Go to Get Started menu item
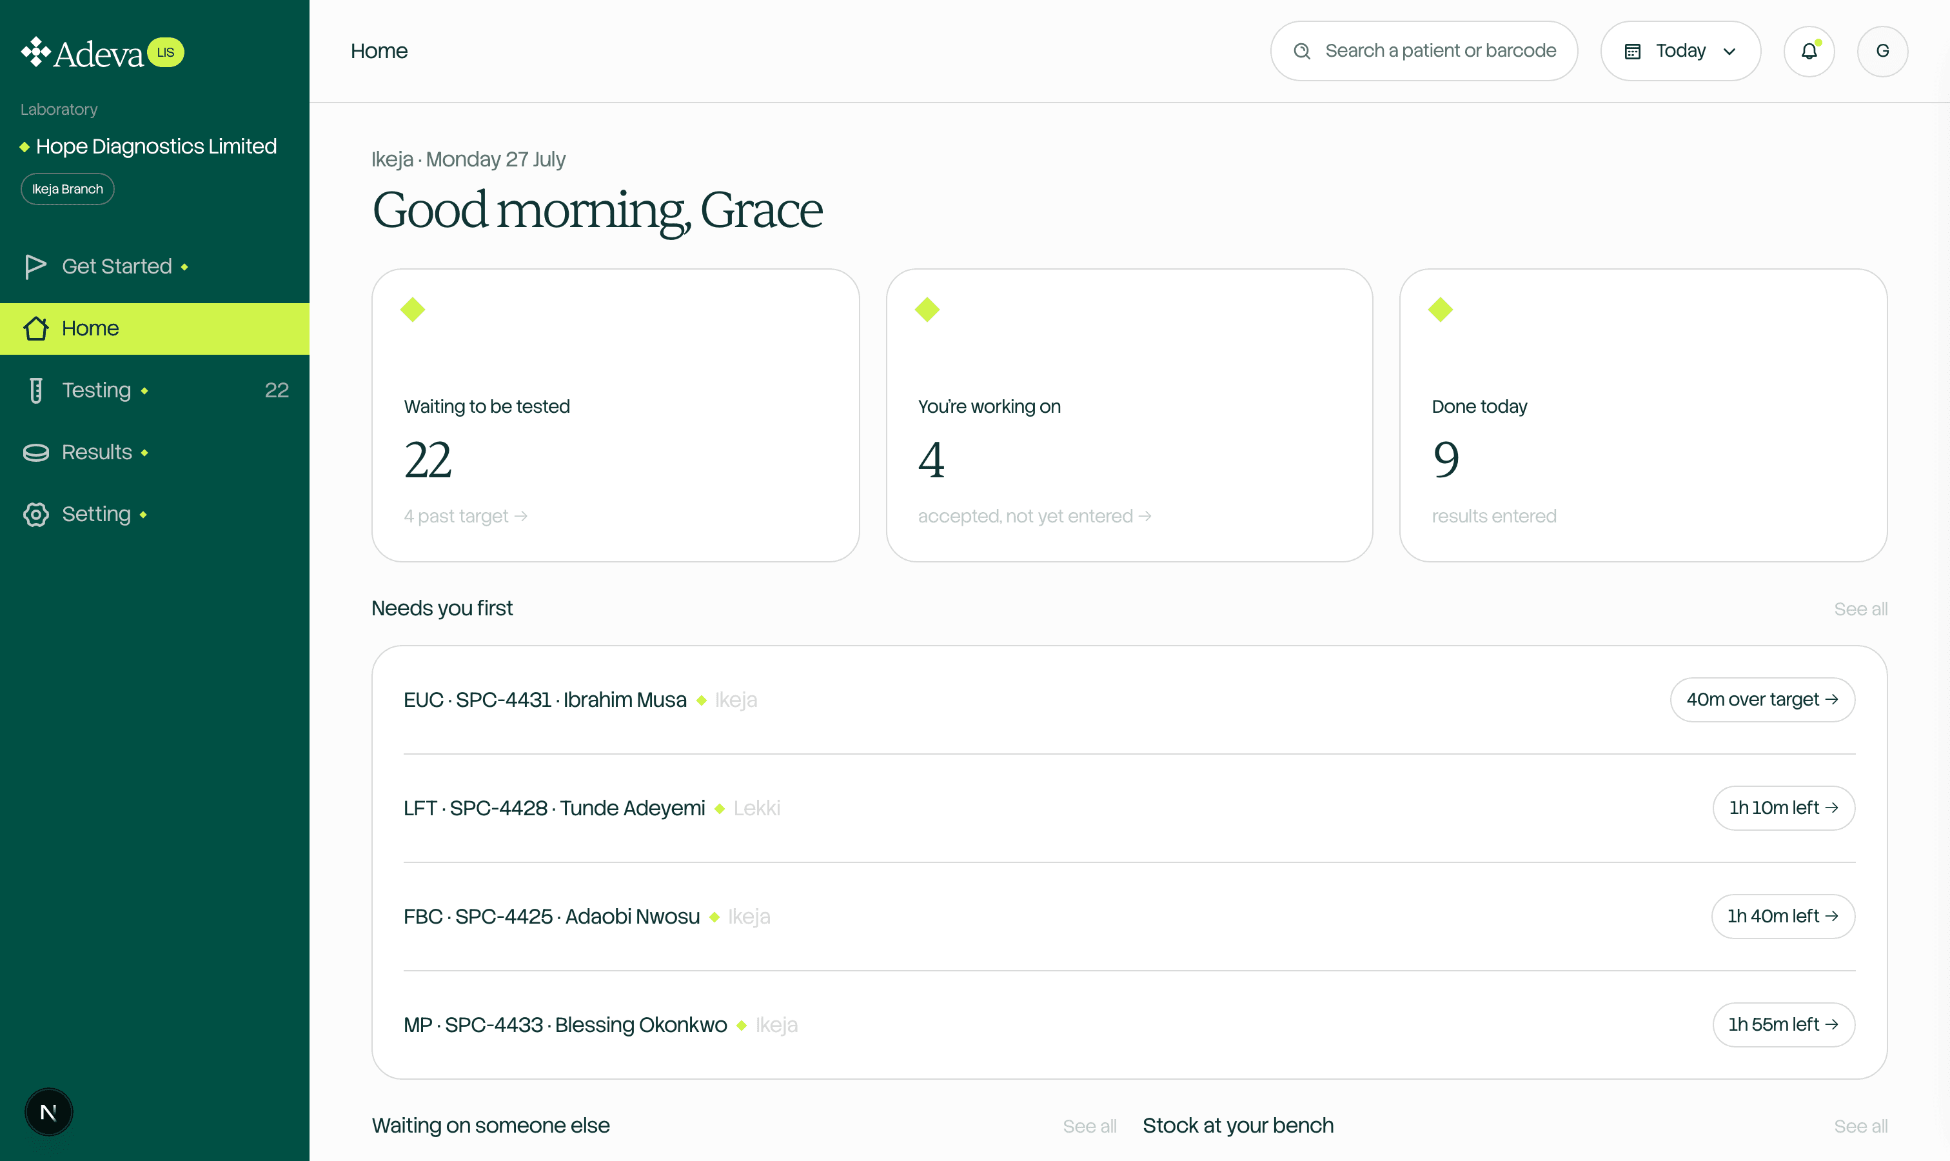The image size is (1950, 1161). (x=155, y=267)
